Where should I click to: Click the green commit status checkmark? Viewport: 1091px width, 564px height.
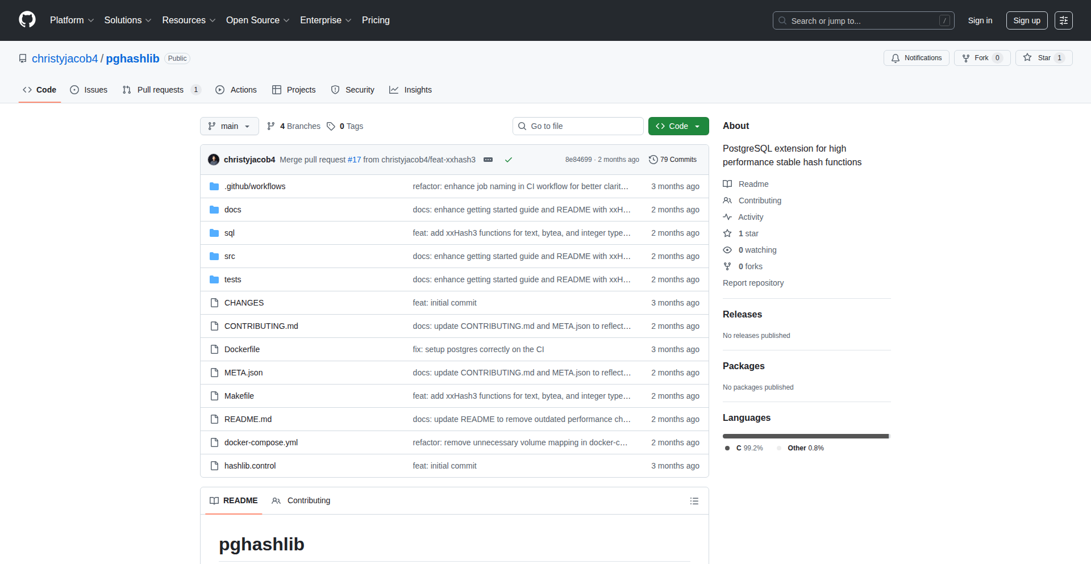coord(509,160)
